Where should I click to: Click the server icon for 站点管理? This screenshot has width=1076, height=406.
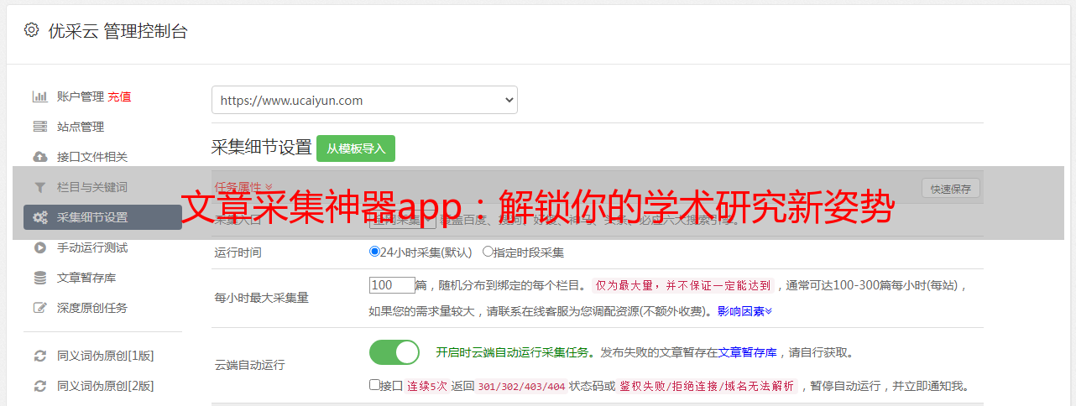coord(39,127)
